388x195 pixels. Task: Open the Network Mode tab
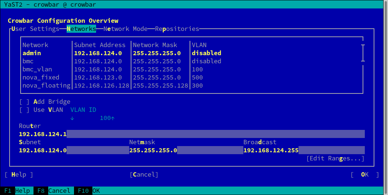tap(125, 29)
